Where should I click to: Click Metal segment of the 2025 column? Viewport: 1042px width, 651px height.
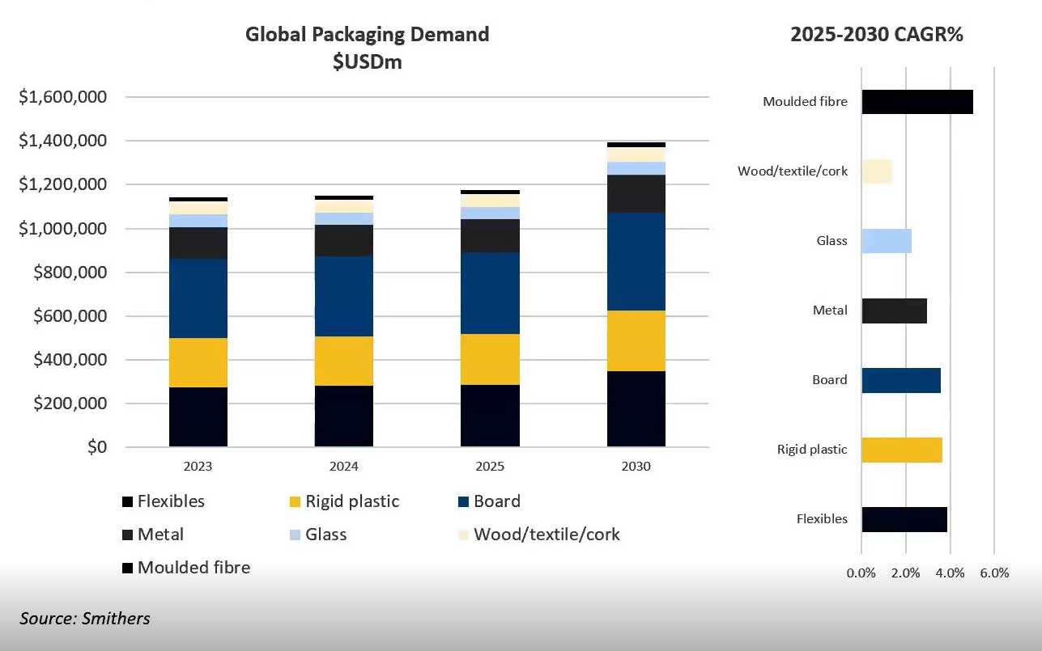pos(490,235)
